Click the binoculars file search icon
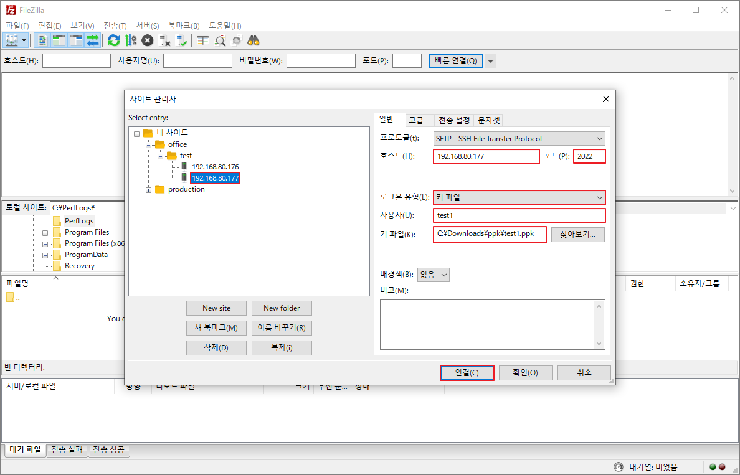 coord(254,40)
